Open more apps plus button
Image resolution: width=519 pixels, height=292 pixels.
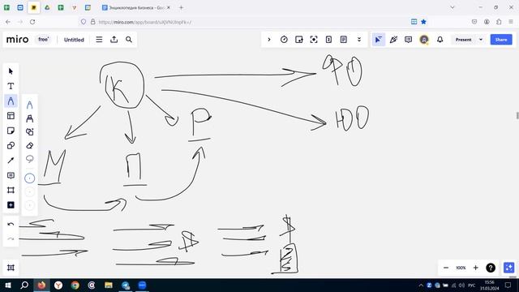click(x=11, y=205)
